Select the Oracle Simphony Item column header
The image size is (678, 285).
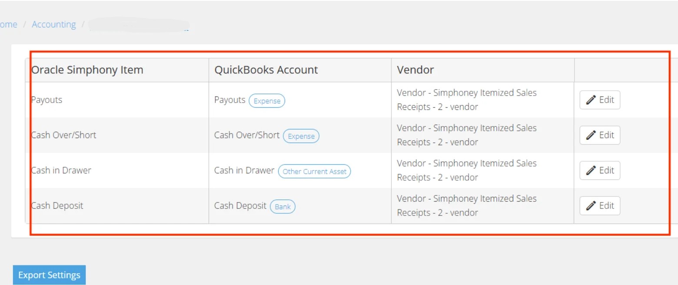[87, 70]
